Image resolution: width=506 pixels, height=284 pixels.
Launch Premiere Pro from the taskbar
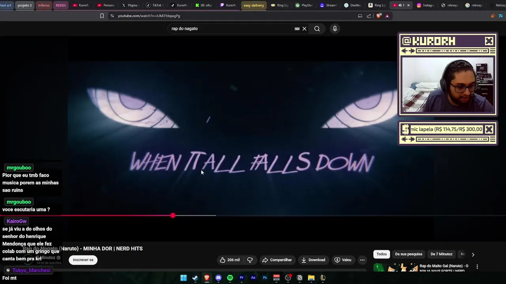point(242,278)
